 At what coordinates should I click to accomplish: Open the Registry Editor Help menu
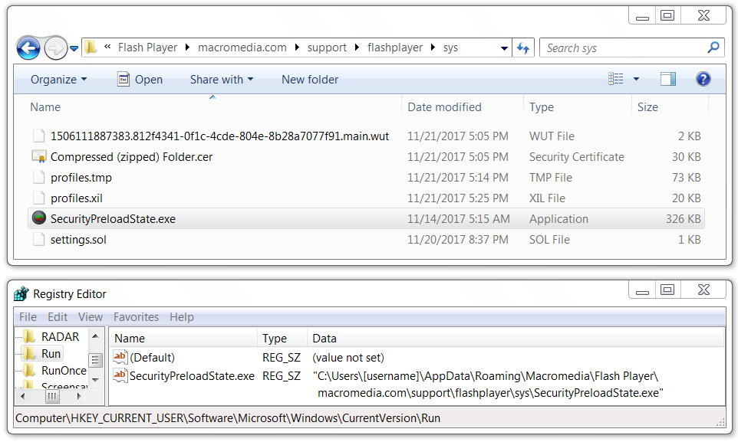(x=182, y=317)
